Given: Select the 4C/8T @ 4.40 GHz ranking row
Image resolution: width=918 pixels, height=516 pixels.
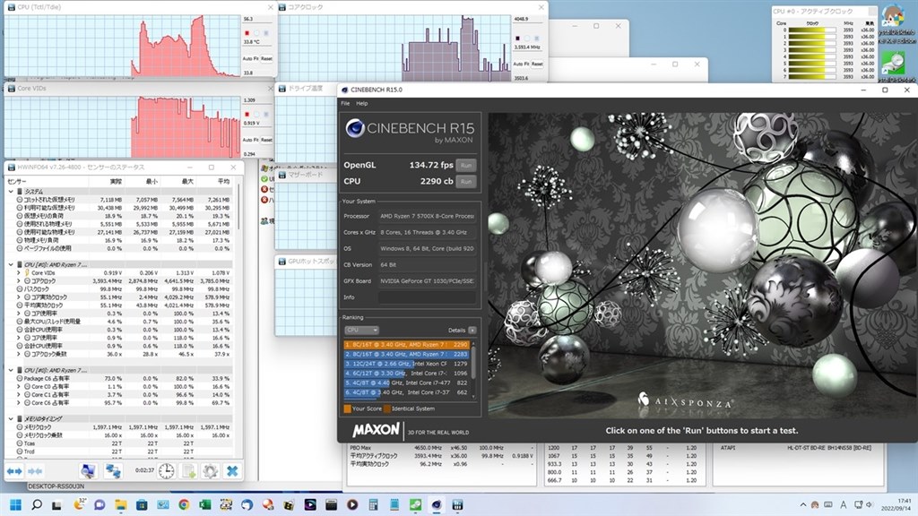Looking at the screenshot, I should tap(407, 383).
